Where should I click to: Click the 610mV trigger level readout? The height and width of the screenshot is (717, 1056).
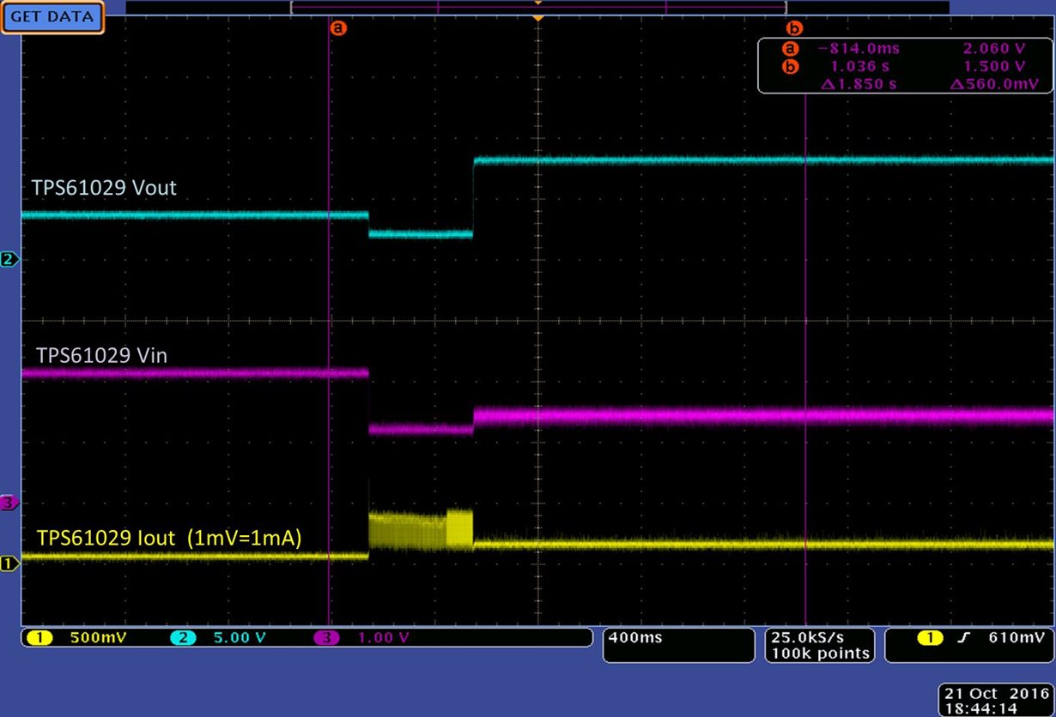[x=1016, y=638]
